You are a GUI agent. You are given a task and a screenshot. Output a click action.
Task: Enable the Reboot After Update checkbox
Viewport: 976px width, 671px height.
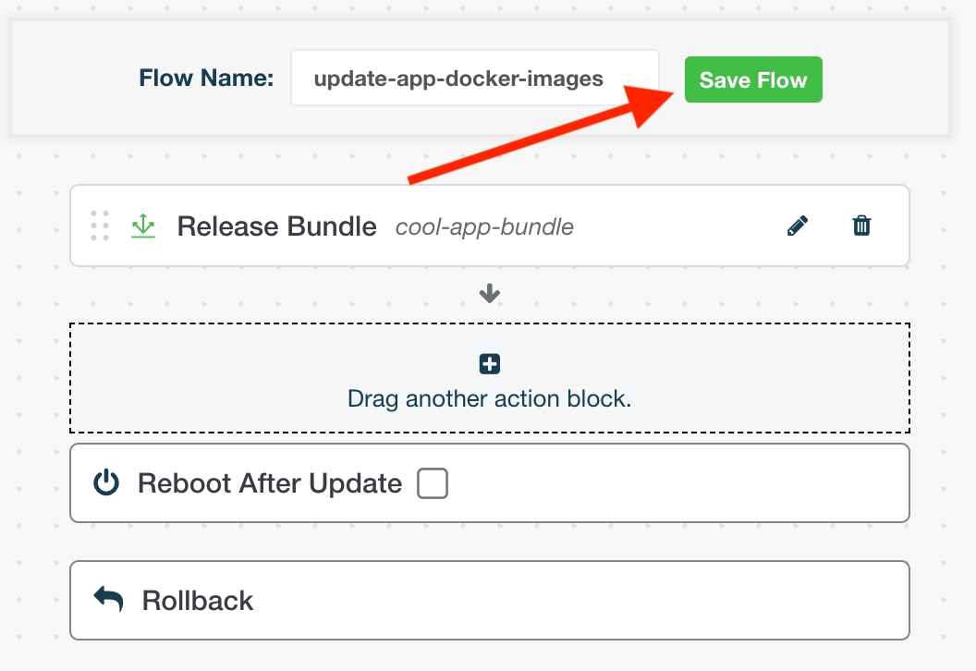click(433, 483)
